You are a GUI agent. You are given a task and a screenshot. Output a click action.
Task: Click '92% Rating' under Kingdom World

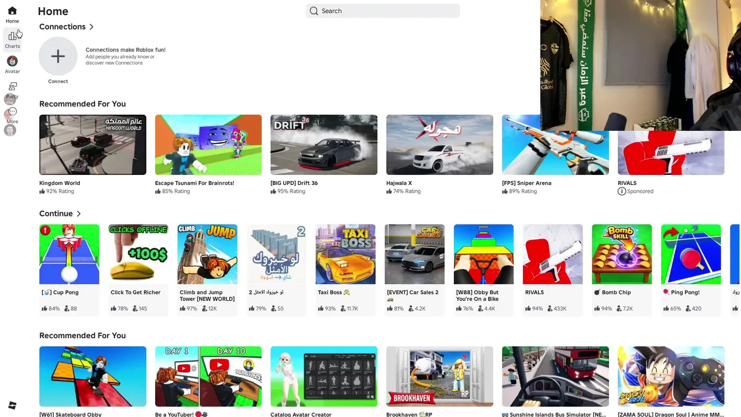pyautogui.click(x=60, y=191)
